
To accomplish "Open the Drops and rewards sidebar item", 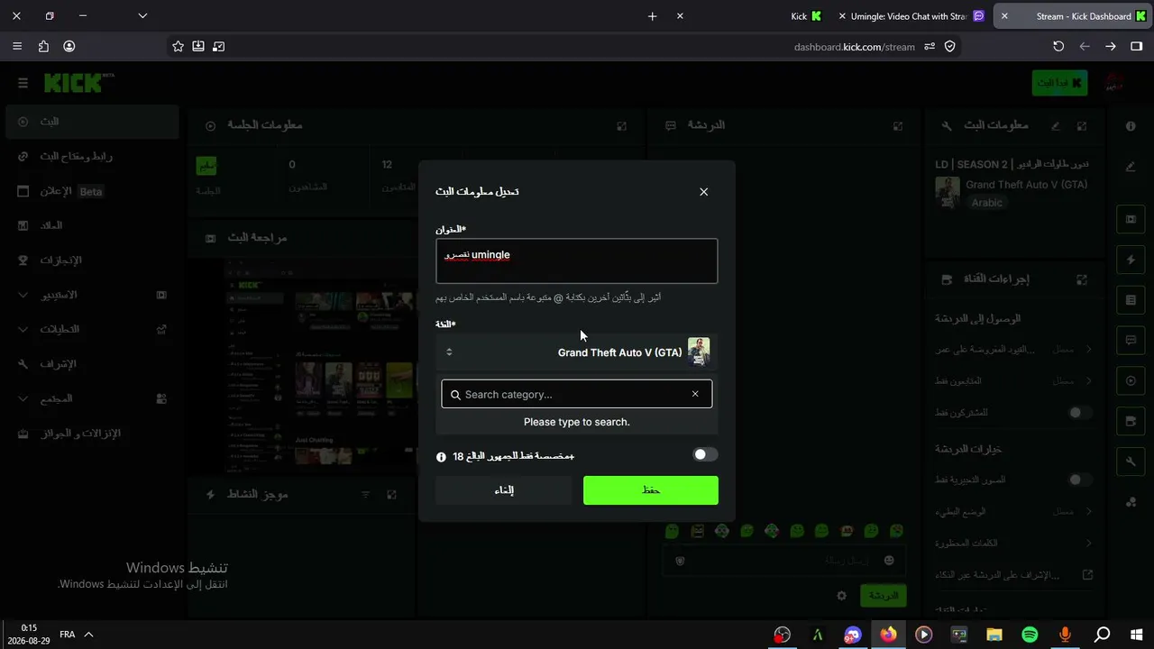I will pyautogui.click(x=92, y=434).
